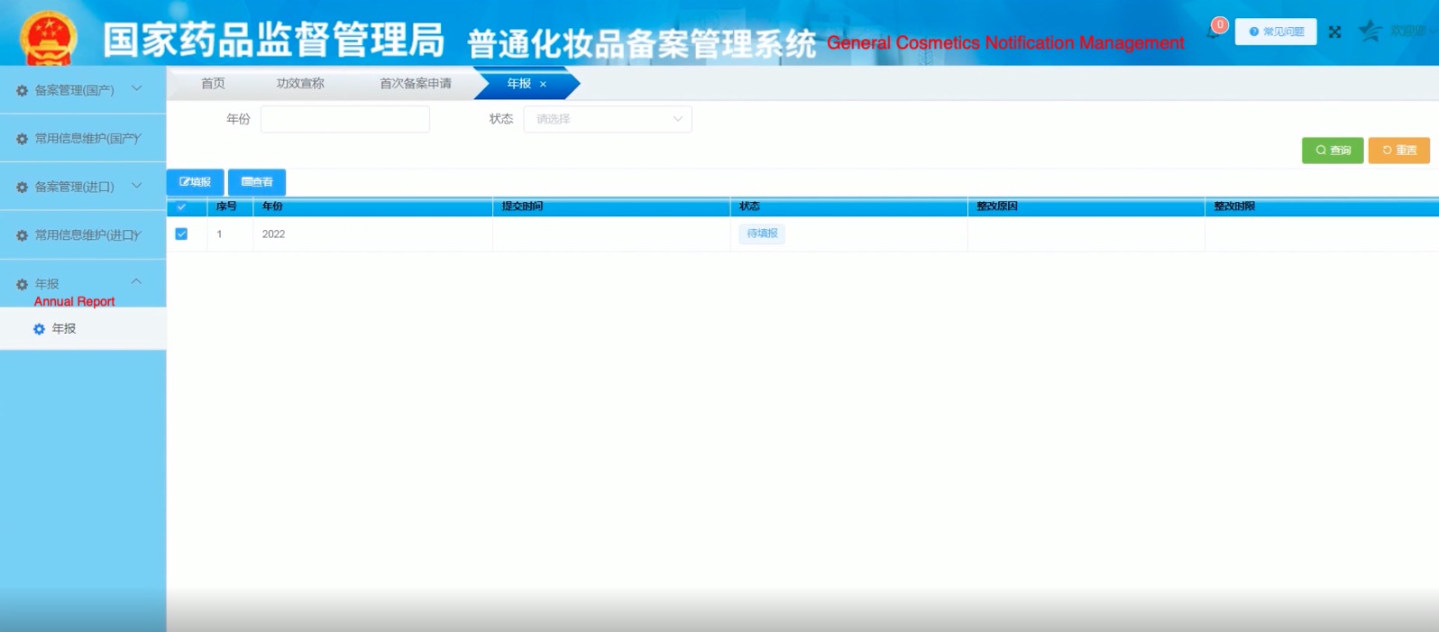Viewport: 1439px width, 632px height.
Task: Click the blue gear icon of the 年报 submenu
Action: tap(39, 329)
